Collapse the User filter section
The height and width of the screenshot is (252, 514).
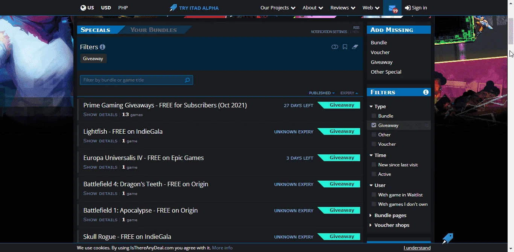tap(377, 185)
